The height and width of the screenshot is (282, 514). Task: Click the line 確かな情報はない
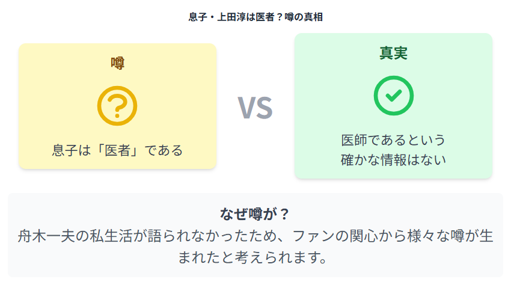click(393, 160)
